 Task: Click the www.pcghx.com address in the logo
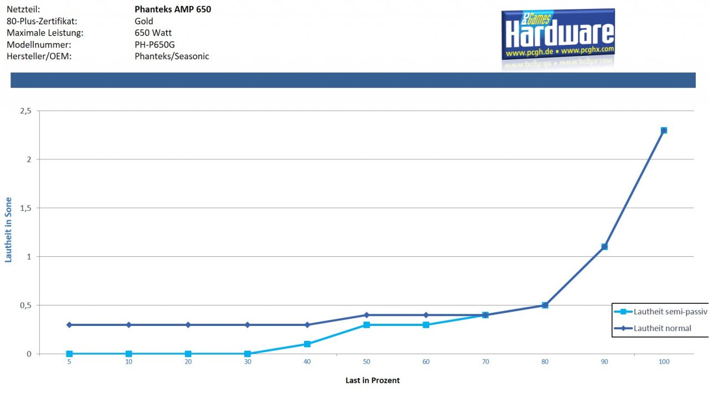[x=587, y=50]
